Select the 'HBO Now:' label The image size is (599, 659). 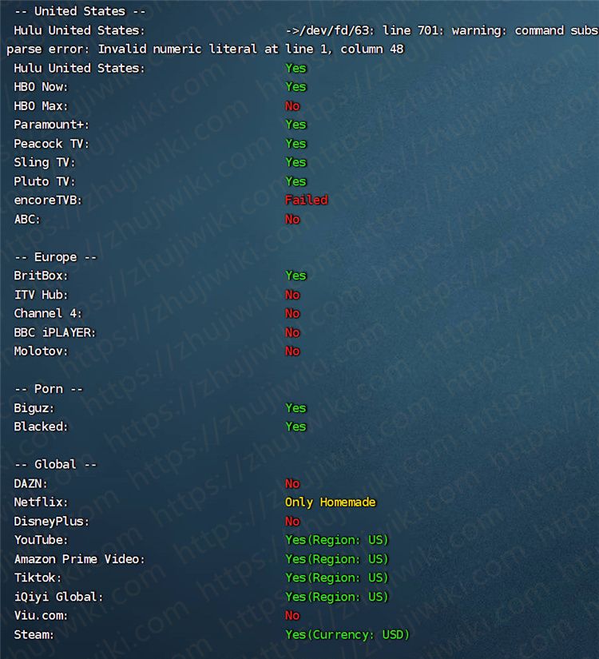click(41, 87)
